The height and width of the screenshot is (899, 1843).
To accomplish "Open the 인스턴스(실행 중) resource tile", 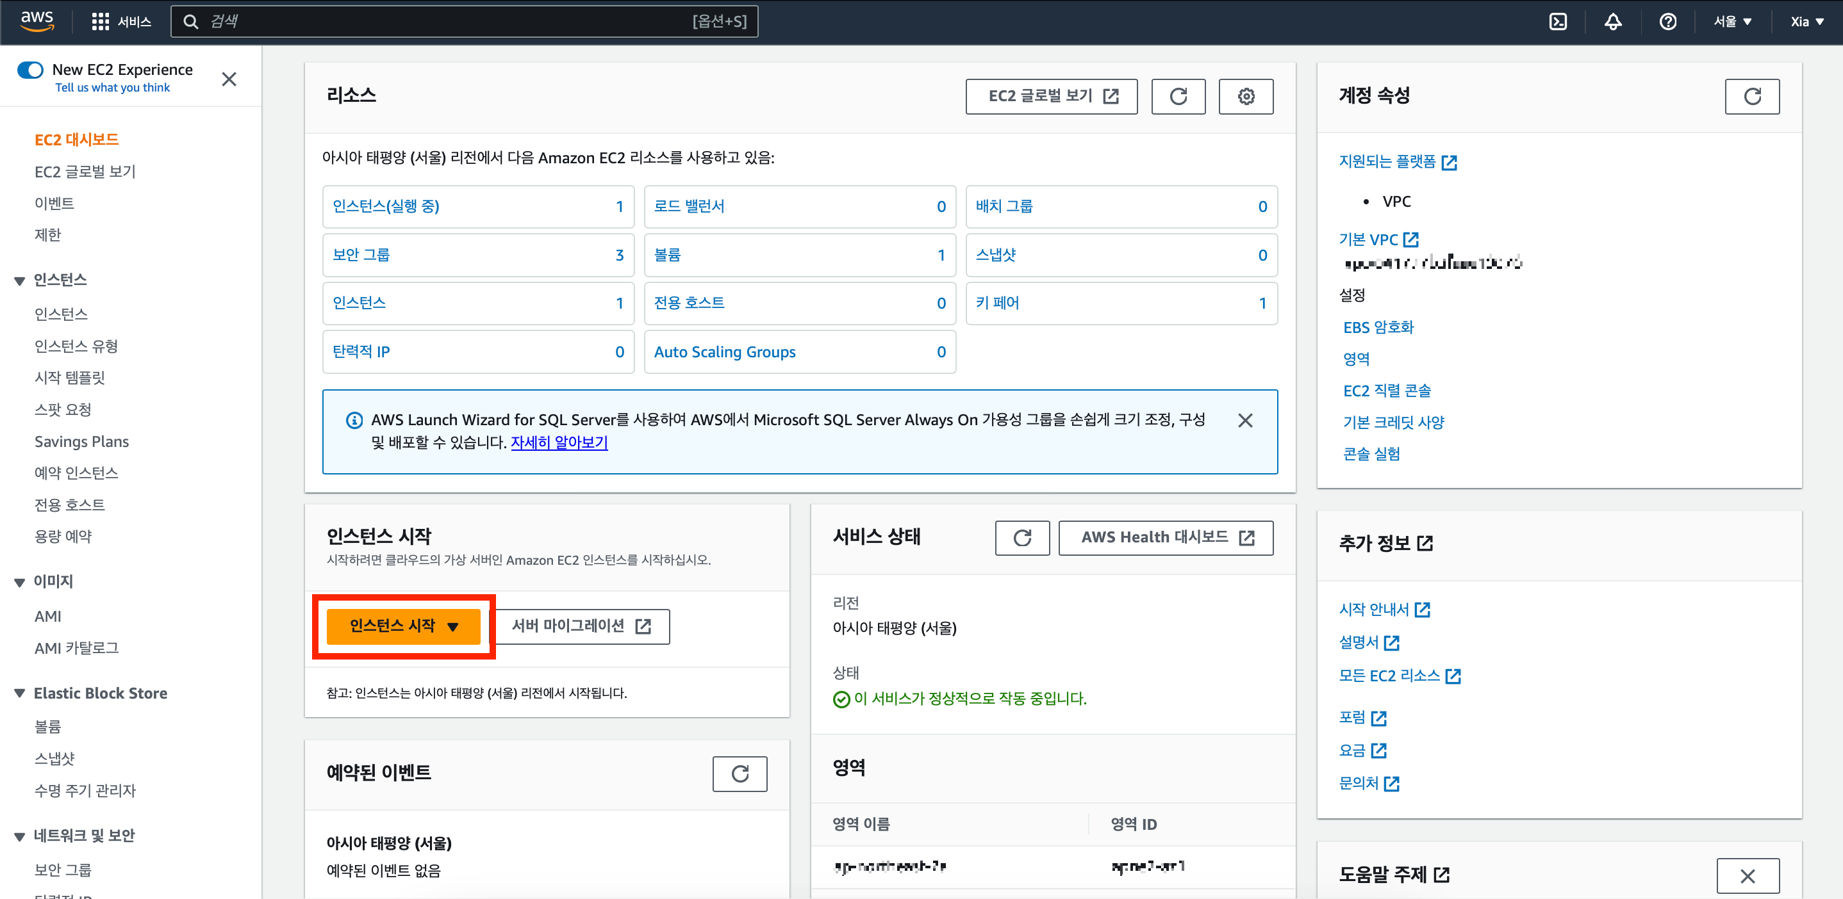I will (478, 207).
